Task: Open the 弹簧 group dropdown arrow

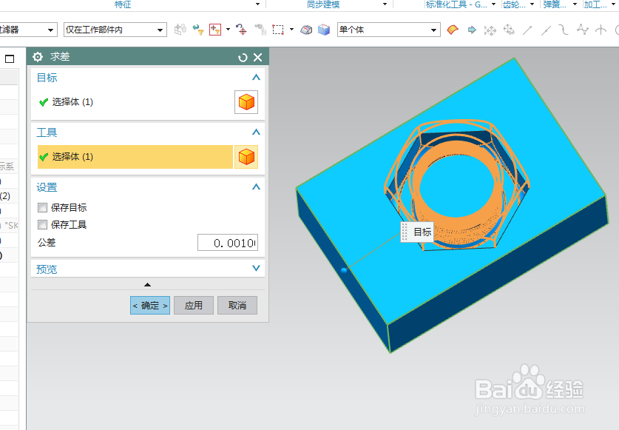Action: pyautogui.click(x=575, y=4)
